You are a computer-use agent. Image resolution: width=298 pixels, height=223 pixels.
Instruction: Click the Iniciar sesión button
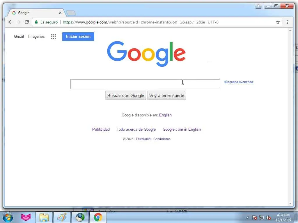coord(78,36)
